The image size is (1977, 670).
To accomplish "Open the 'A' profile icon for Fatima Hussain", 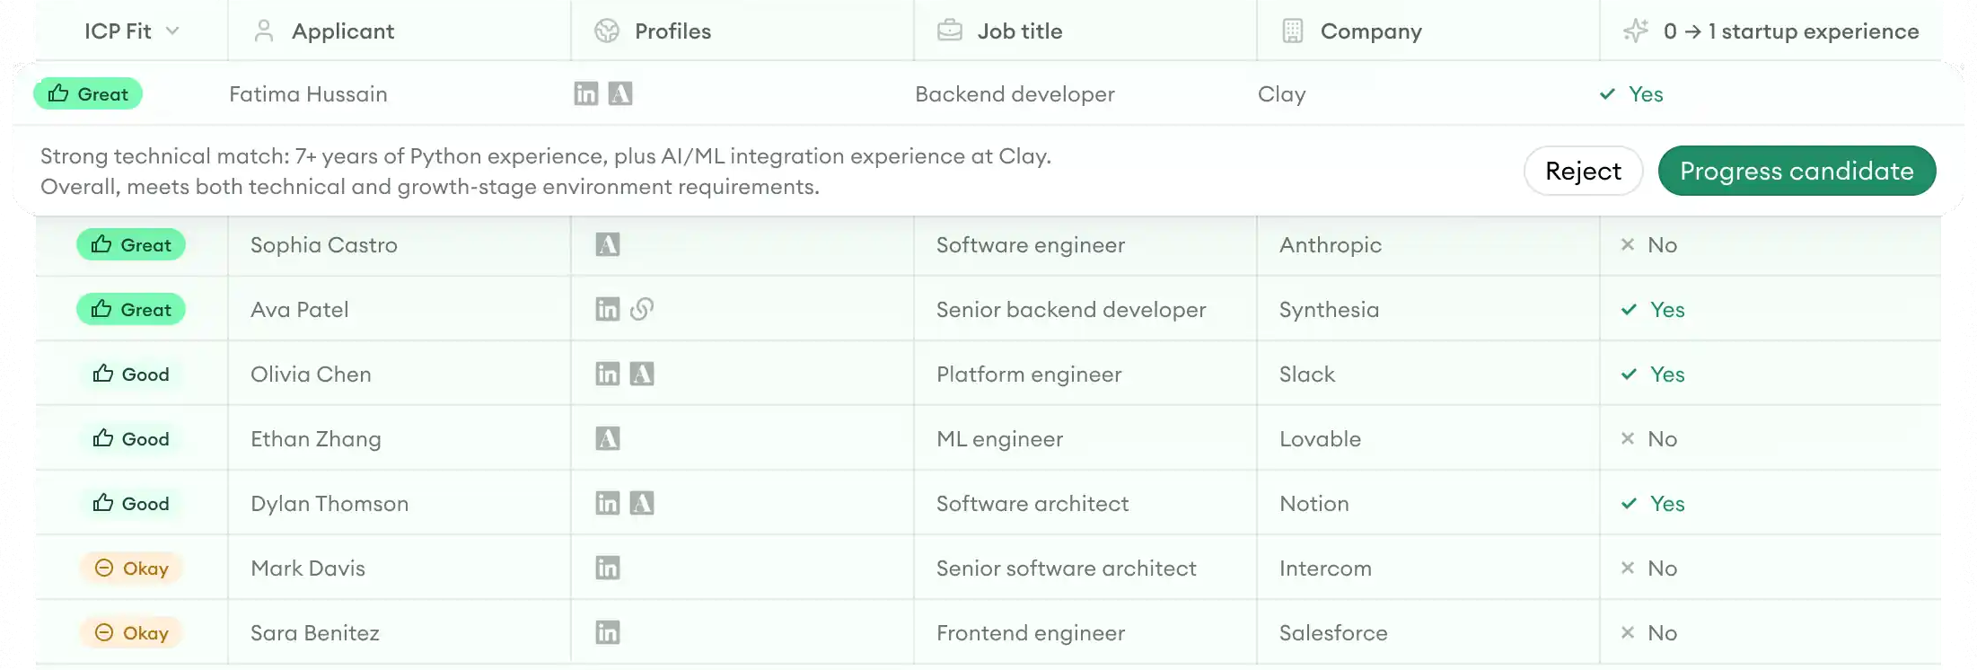I will (x=620, y=93).
